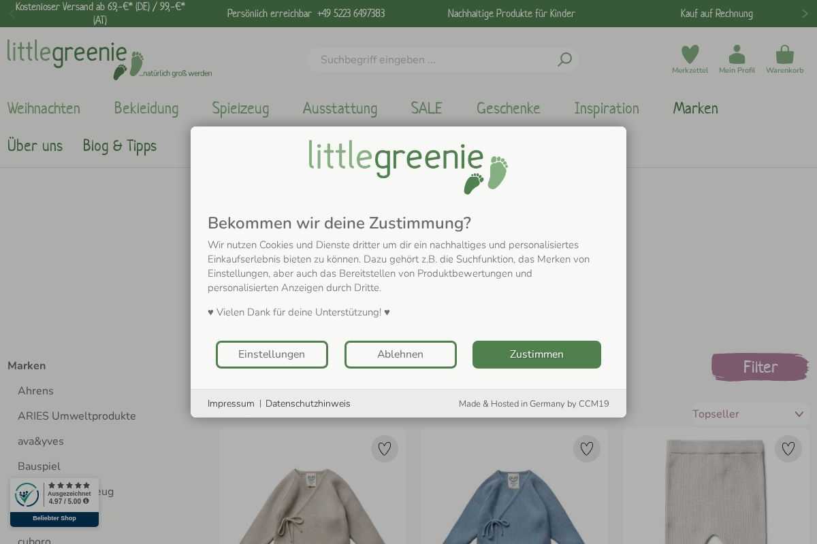Go to next banner message arrow

805,14
